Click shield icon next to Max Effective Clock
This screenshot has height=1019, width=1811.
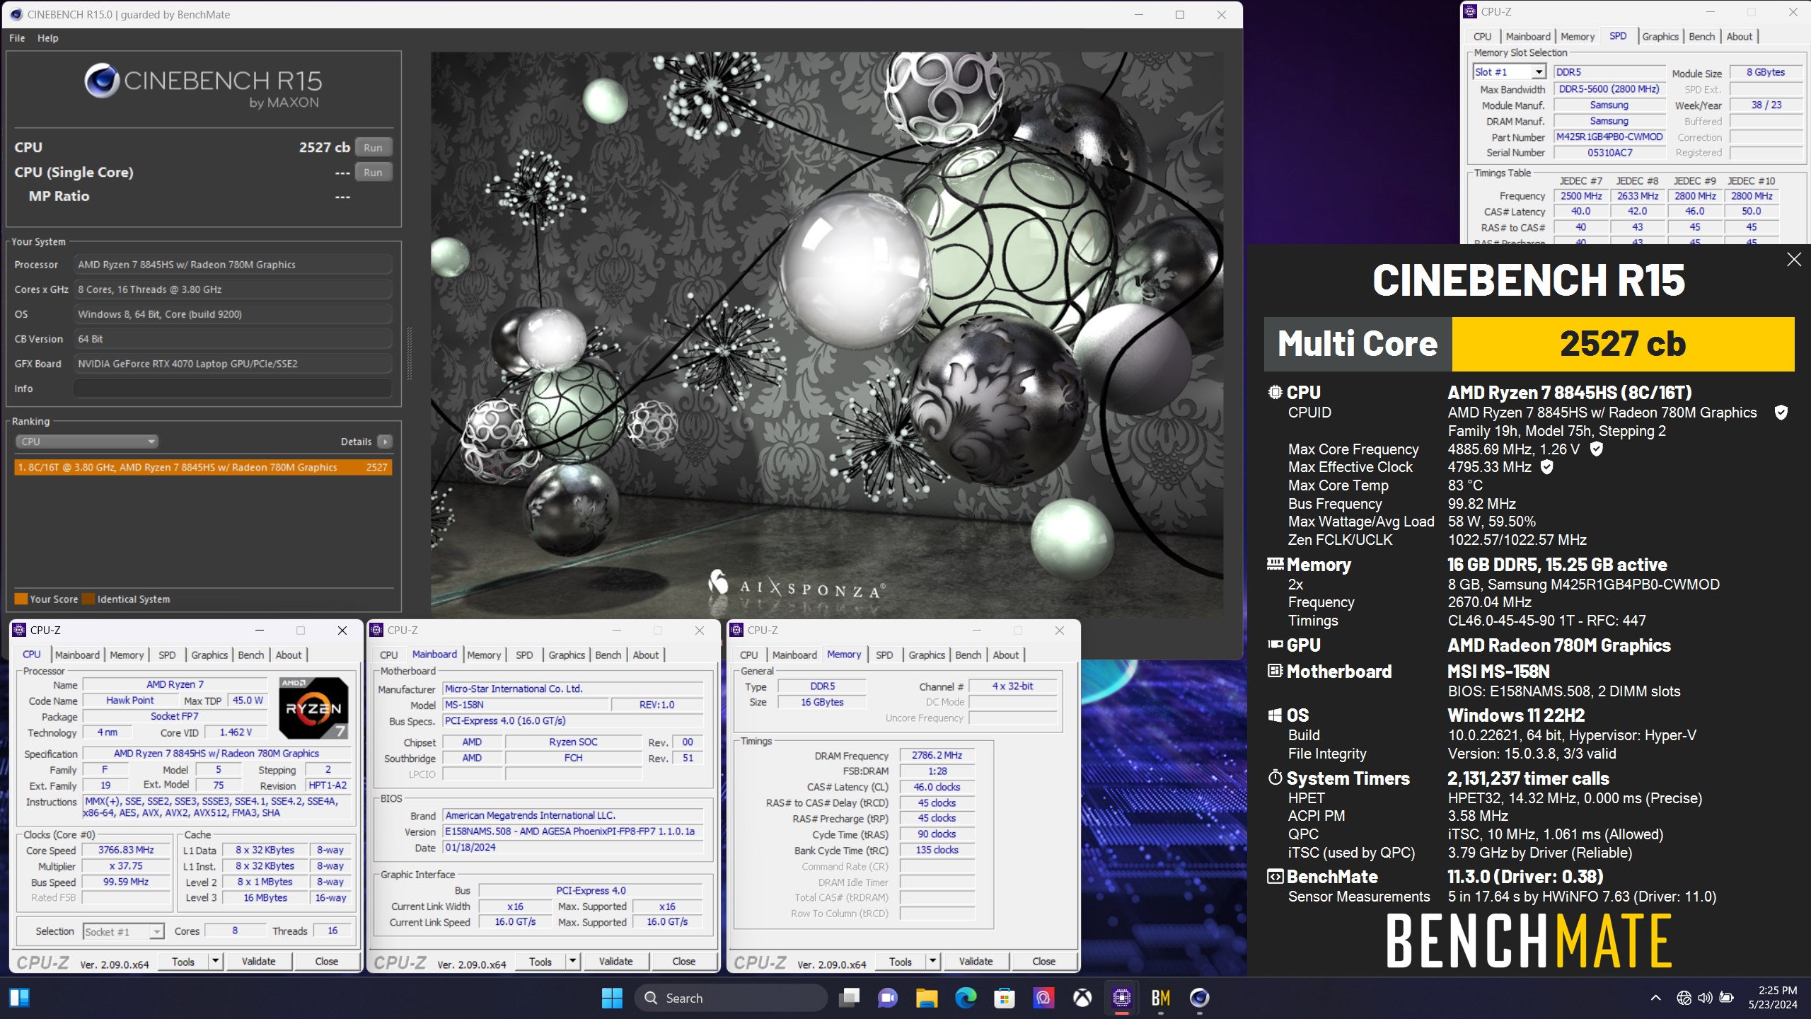click(x=1546, y=467)
